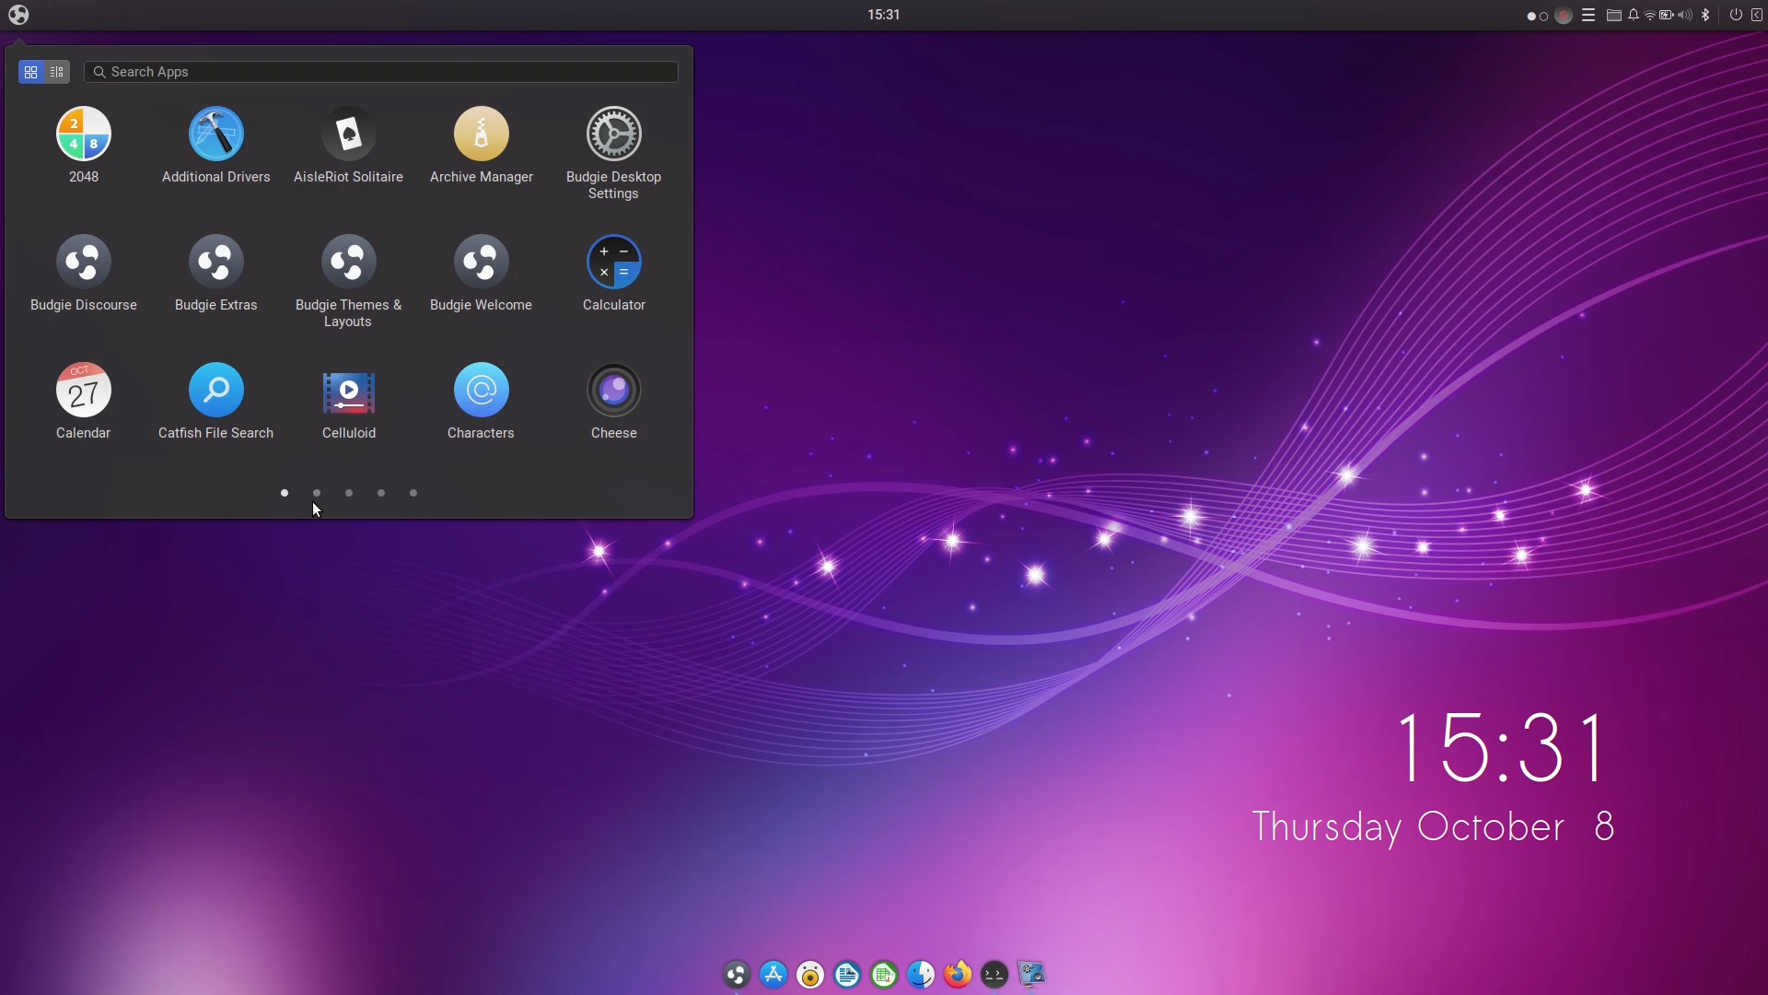Open Archive Manager

[481, 146]
